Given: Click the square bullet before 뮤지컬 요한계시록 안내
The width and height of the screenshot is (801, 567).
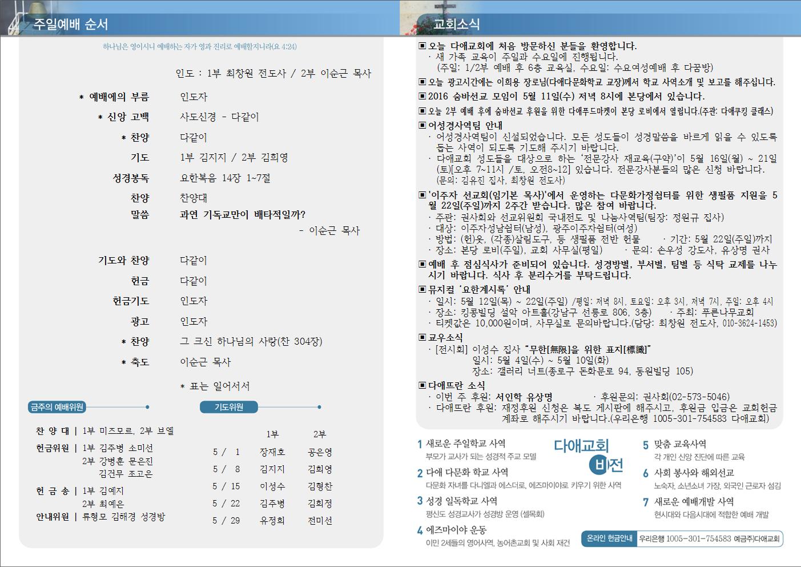Looking at the screenshot, I should pos(422,290).
